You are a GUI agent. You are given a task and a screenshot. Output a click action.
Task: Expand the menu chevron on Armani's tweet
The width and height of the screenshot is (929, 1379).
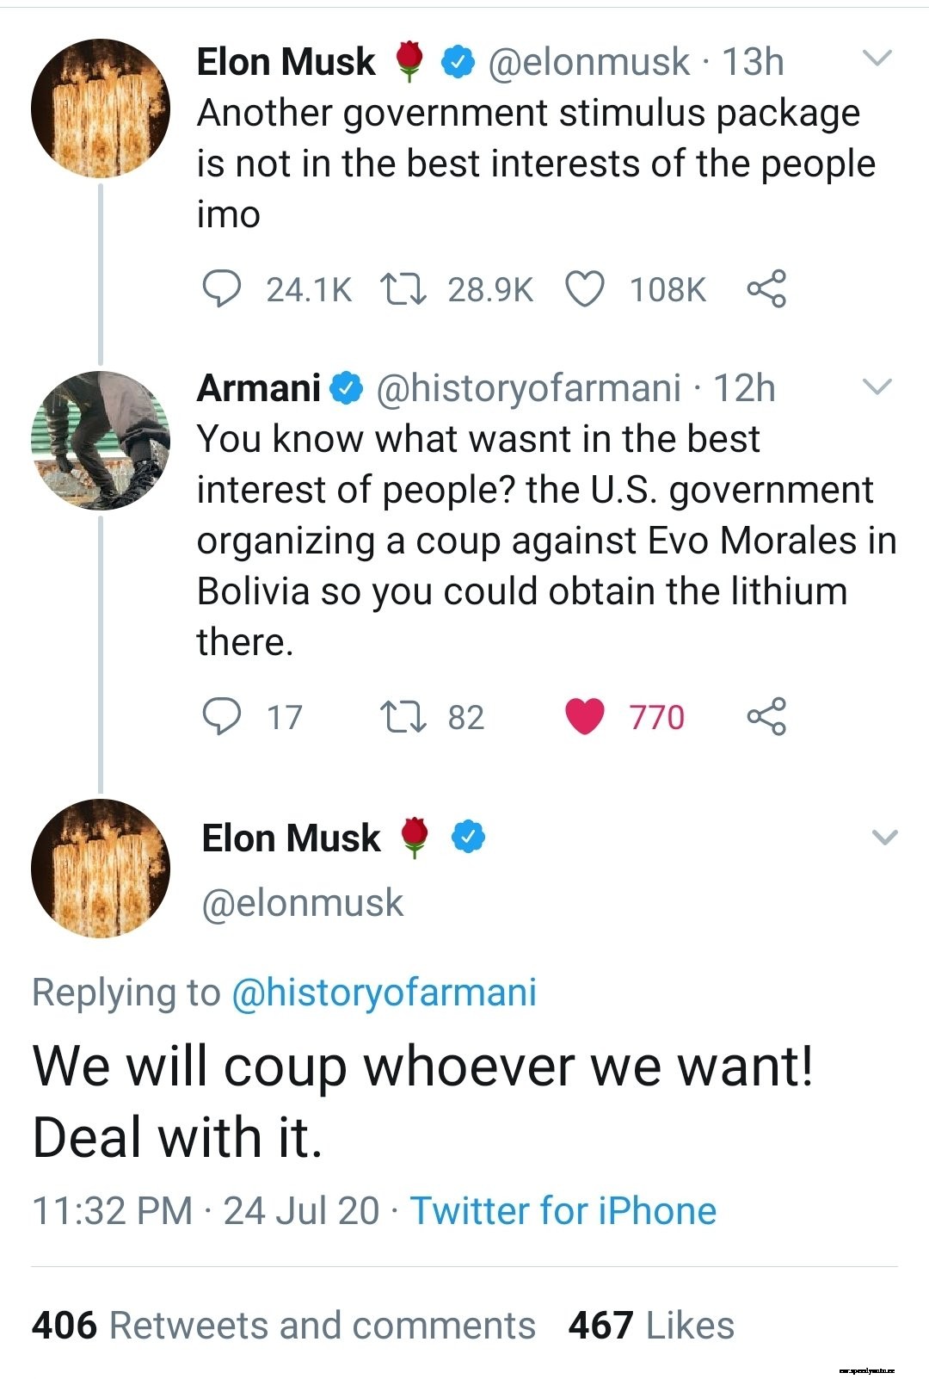click(877, 386)
